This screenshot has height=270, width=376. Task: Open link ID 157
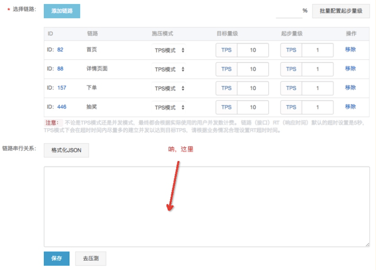(62, 88)
